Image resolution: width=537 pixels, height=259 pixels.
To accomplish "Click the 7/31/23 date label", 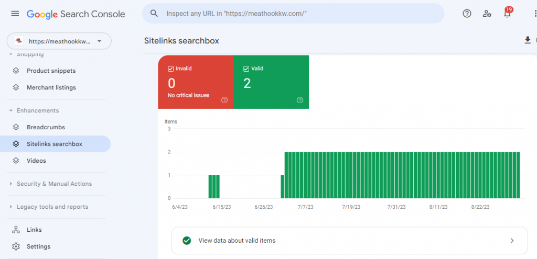I will click(x=396, y=207).
